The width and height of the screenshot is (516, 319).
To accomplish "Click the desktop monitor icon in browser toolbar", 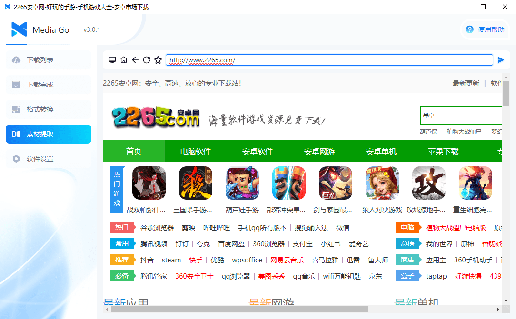I will tap(112, 60).
